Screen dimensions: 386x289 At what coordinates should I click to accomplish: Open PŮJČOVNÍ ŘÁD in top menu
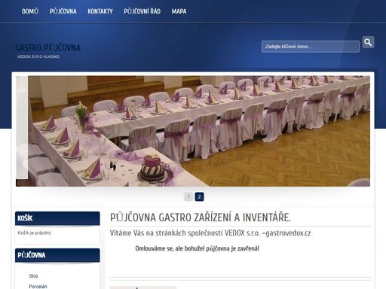(142, 11)
